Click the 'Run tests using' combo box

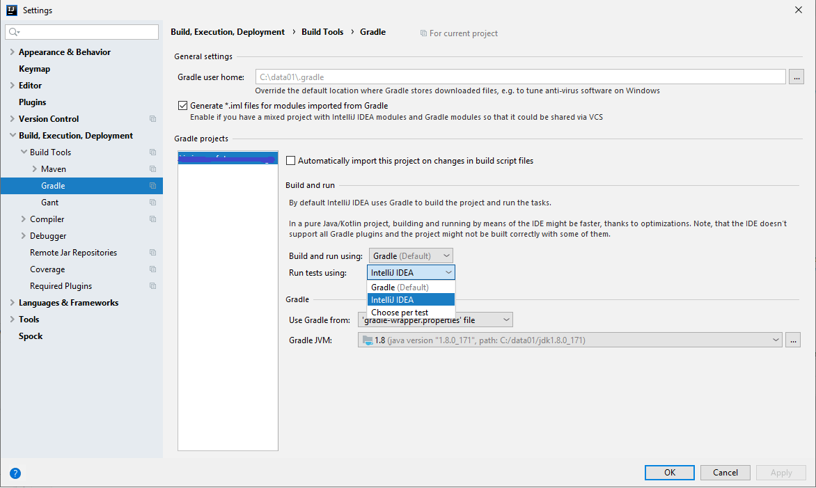pyautogui.click(x=411, y=272)
